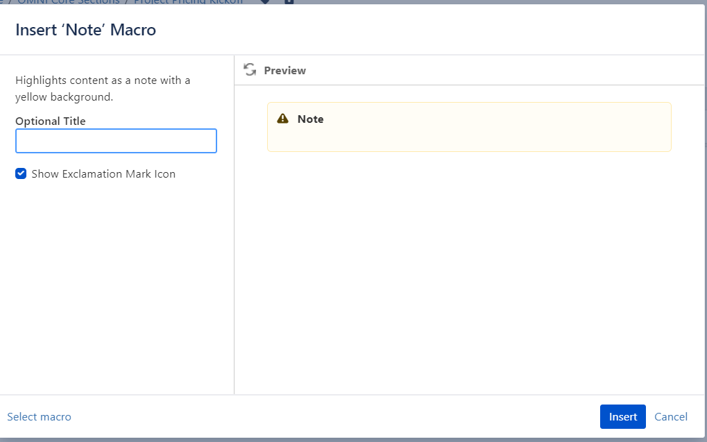The image size is (707, 442).
Task: Disable the blue checkbox in the left panel
Action: (21, 173)
